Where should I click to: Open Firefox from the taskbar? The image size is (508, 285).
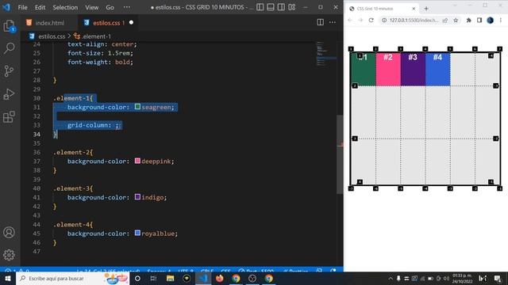219,278
